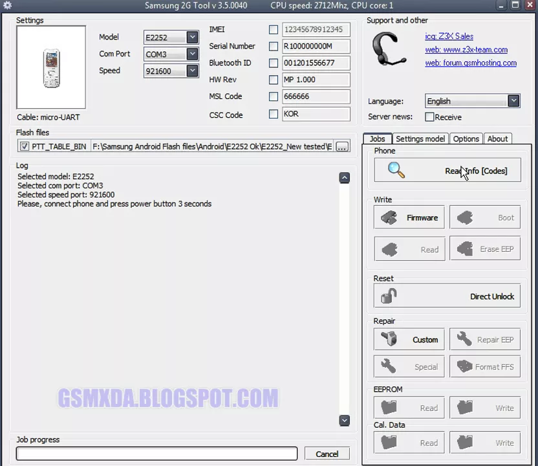538x466 pixels.
Task: Enable the Serial Number checkbox
Action: (x=274, y=46)
